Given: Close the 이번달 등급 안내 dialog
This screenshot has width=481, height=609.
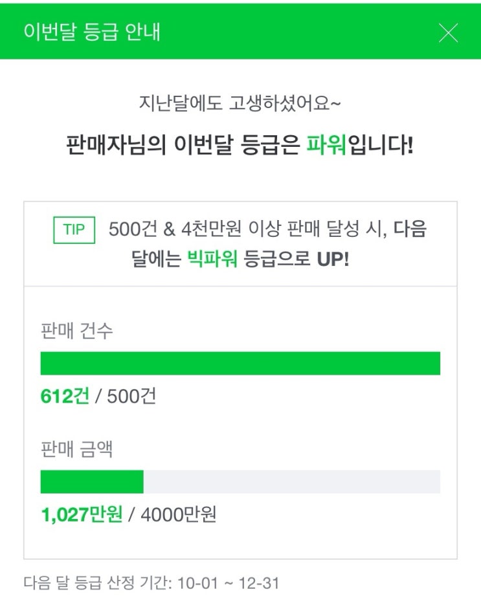Looking at the screenshot, I should (x=448, y=33).
